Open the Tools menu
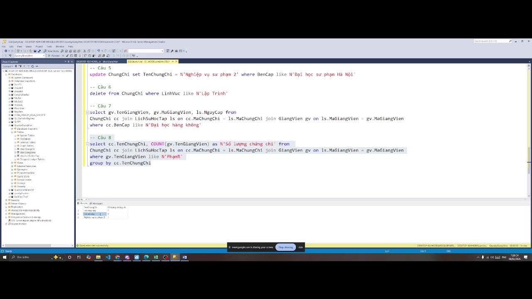This screenshot has height=299, width=532. click(x=49, y=47)
